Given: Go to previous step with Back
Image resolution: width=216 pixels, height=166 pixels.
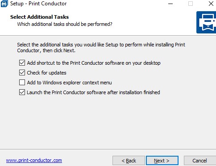Looking at the screenshot, I should coord(129,161).
